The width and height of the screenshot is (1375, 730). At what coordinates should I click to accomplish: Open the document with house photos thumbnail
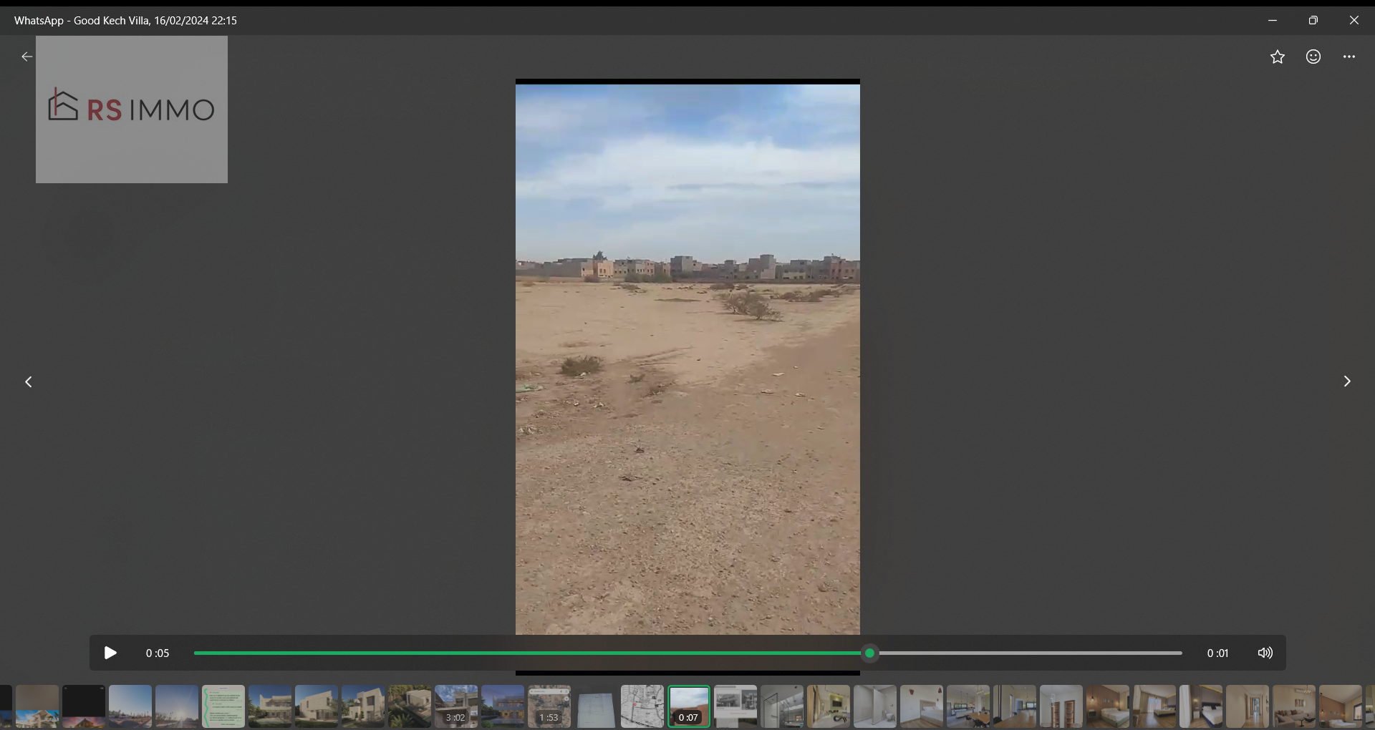tap(735, 706)
